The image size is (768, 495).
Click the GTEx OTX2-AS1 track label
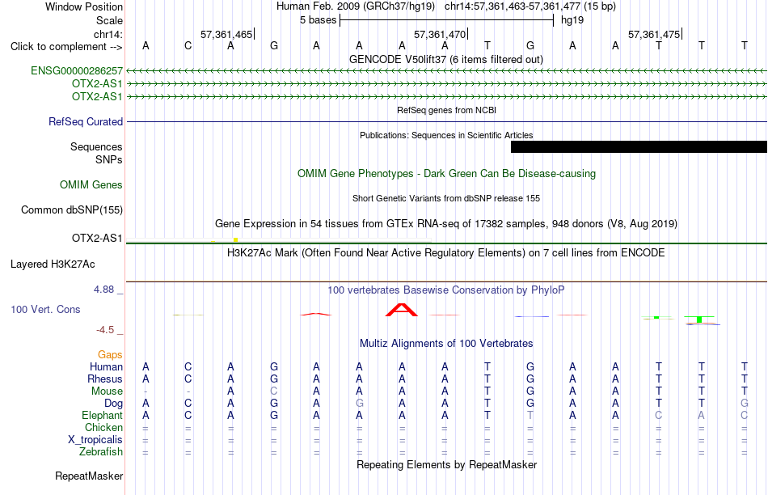97,238
